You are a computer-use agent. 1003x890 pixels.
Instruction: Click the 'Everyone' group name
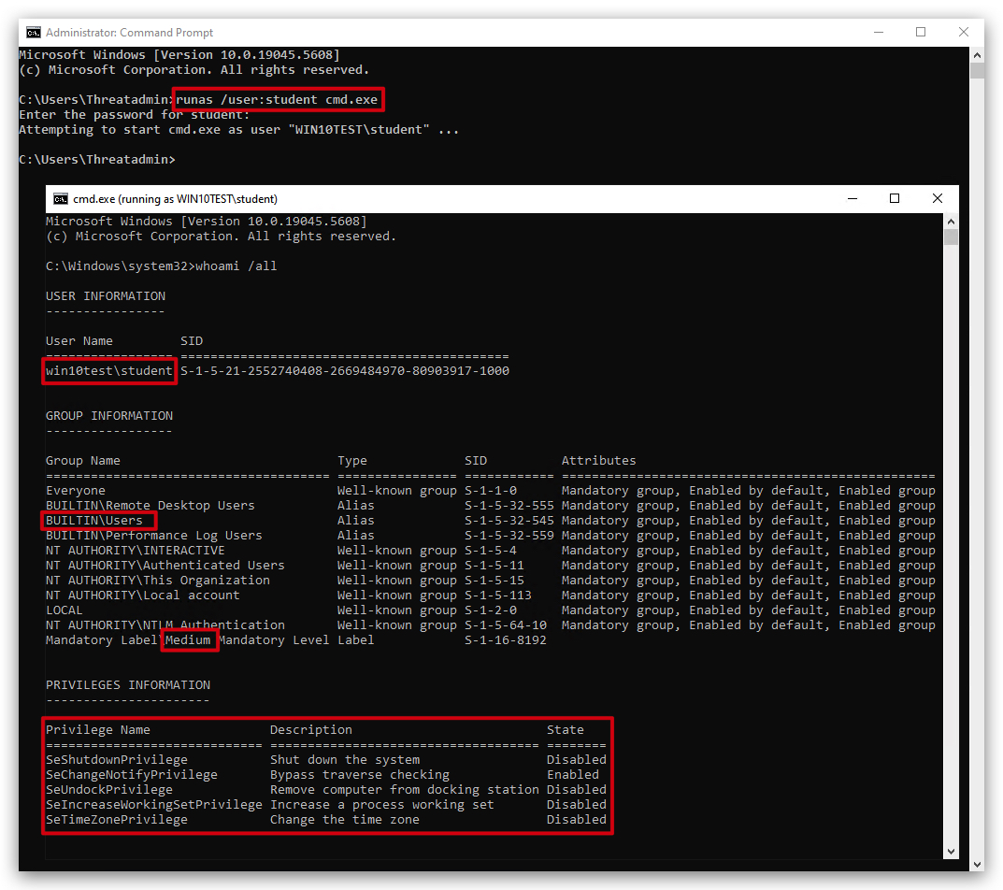[x=76, y=491]
